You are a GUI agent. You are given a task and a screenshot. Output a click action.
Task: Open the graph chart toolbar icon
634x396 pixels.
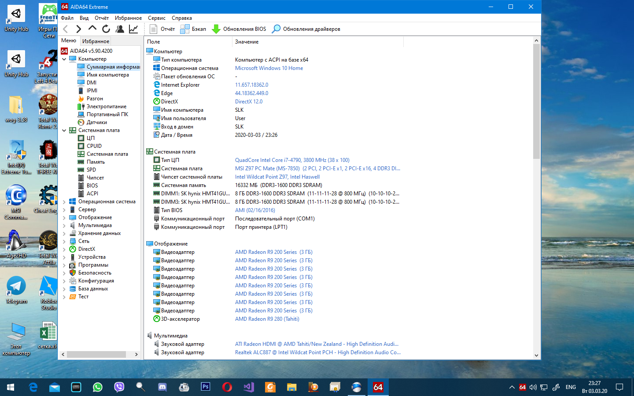(x=133, y=29)
